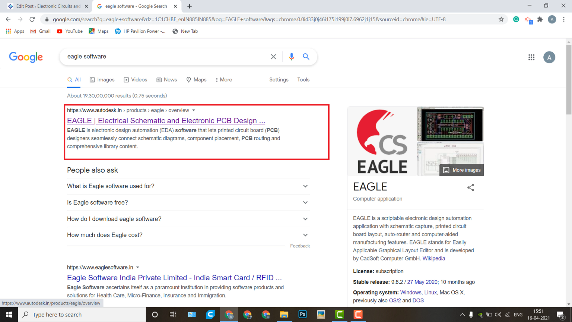Open the EAGLE Electrical Schematic result link

(x=166, y=121)
